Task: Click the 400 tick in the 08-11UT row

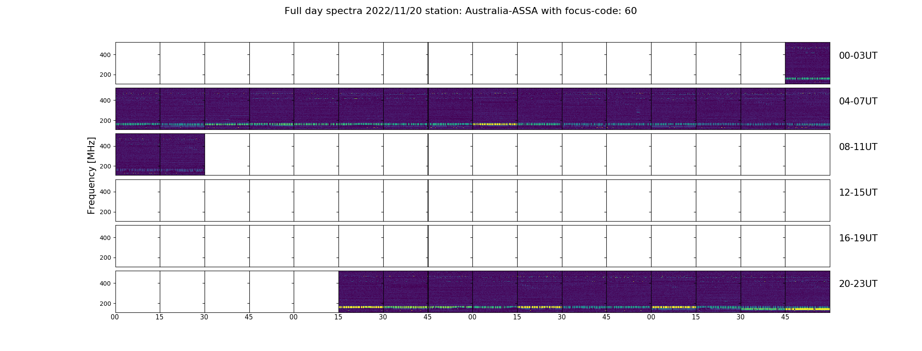Action: (x=105, y=146)
